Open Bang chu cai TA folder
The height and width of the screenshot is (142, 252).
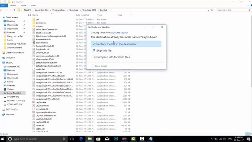coord(15,36)
